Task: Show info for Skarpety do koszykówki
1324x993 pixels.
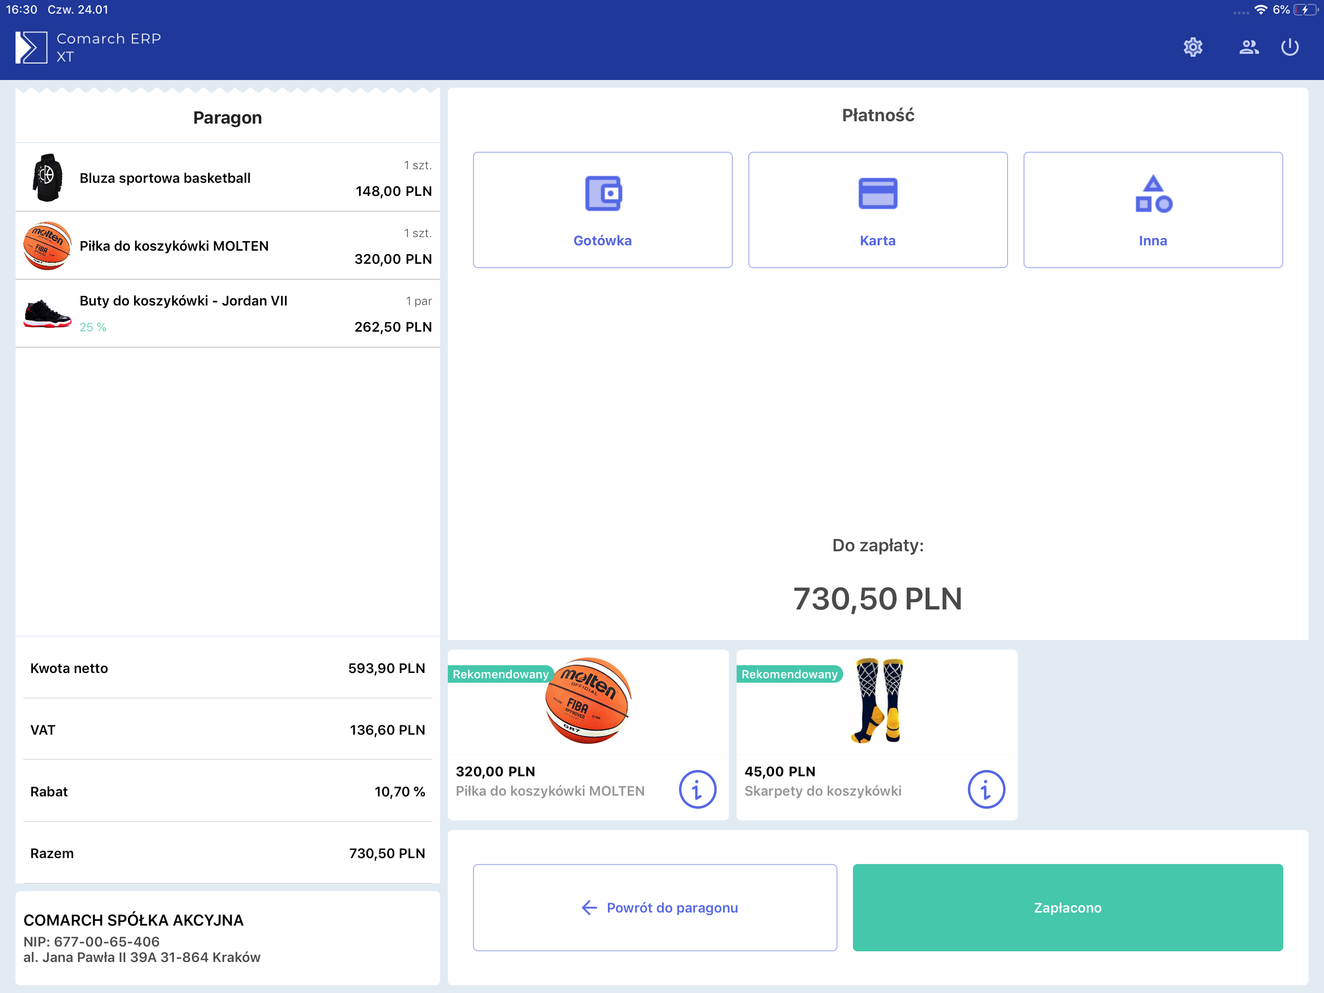Action: click(986, 789)
